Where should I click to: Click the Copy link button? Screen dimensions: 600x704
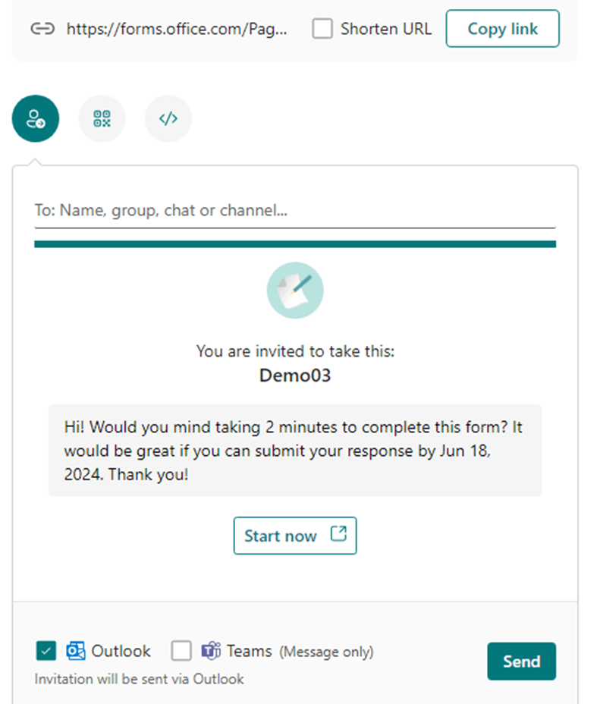pos(502,29)
